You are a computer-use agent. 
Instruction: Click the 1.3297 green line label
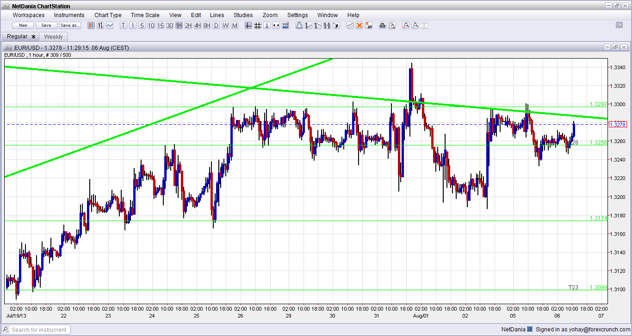[599, 104]
